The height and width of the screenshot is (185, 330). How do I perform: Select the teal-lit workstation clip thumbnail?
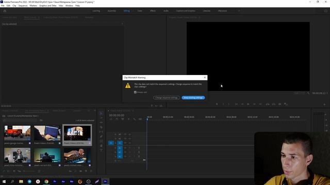(x=47, y=155)
